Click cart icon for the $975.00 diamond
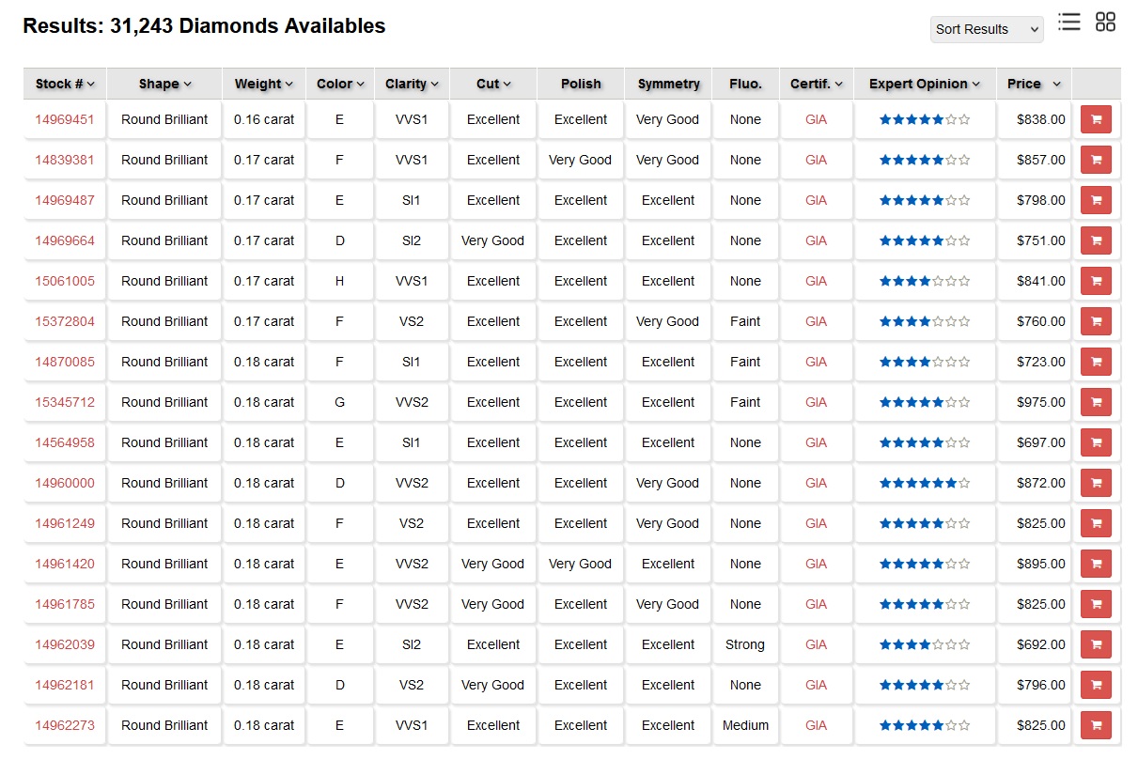This screenshot has height=759, width=1138. tap(1096, 402)
